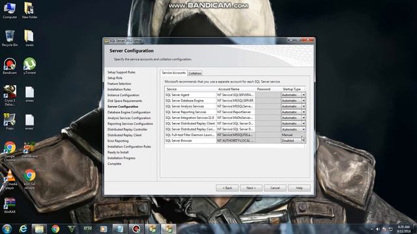Select the VLC media player desktop shortcut
The image size is (417, 234).
pyautogui.click(x=10, y=179)
